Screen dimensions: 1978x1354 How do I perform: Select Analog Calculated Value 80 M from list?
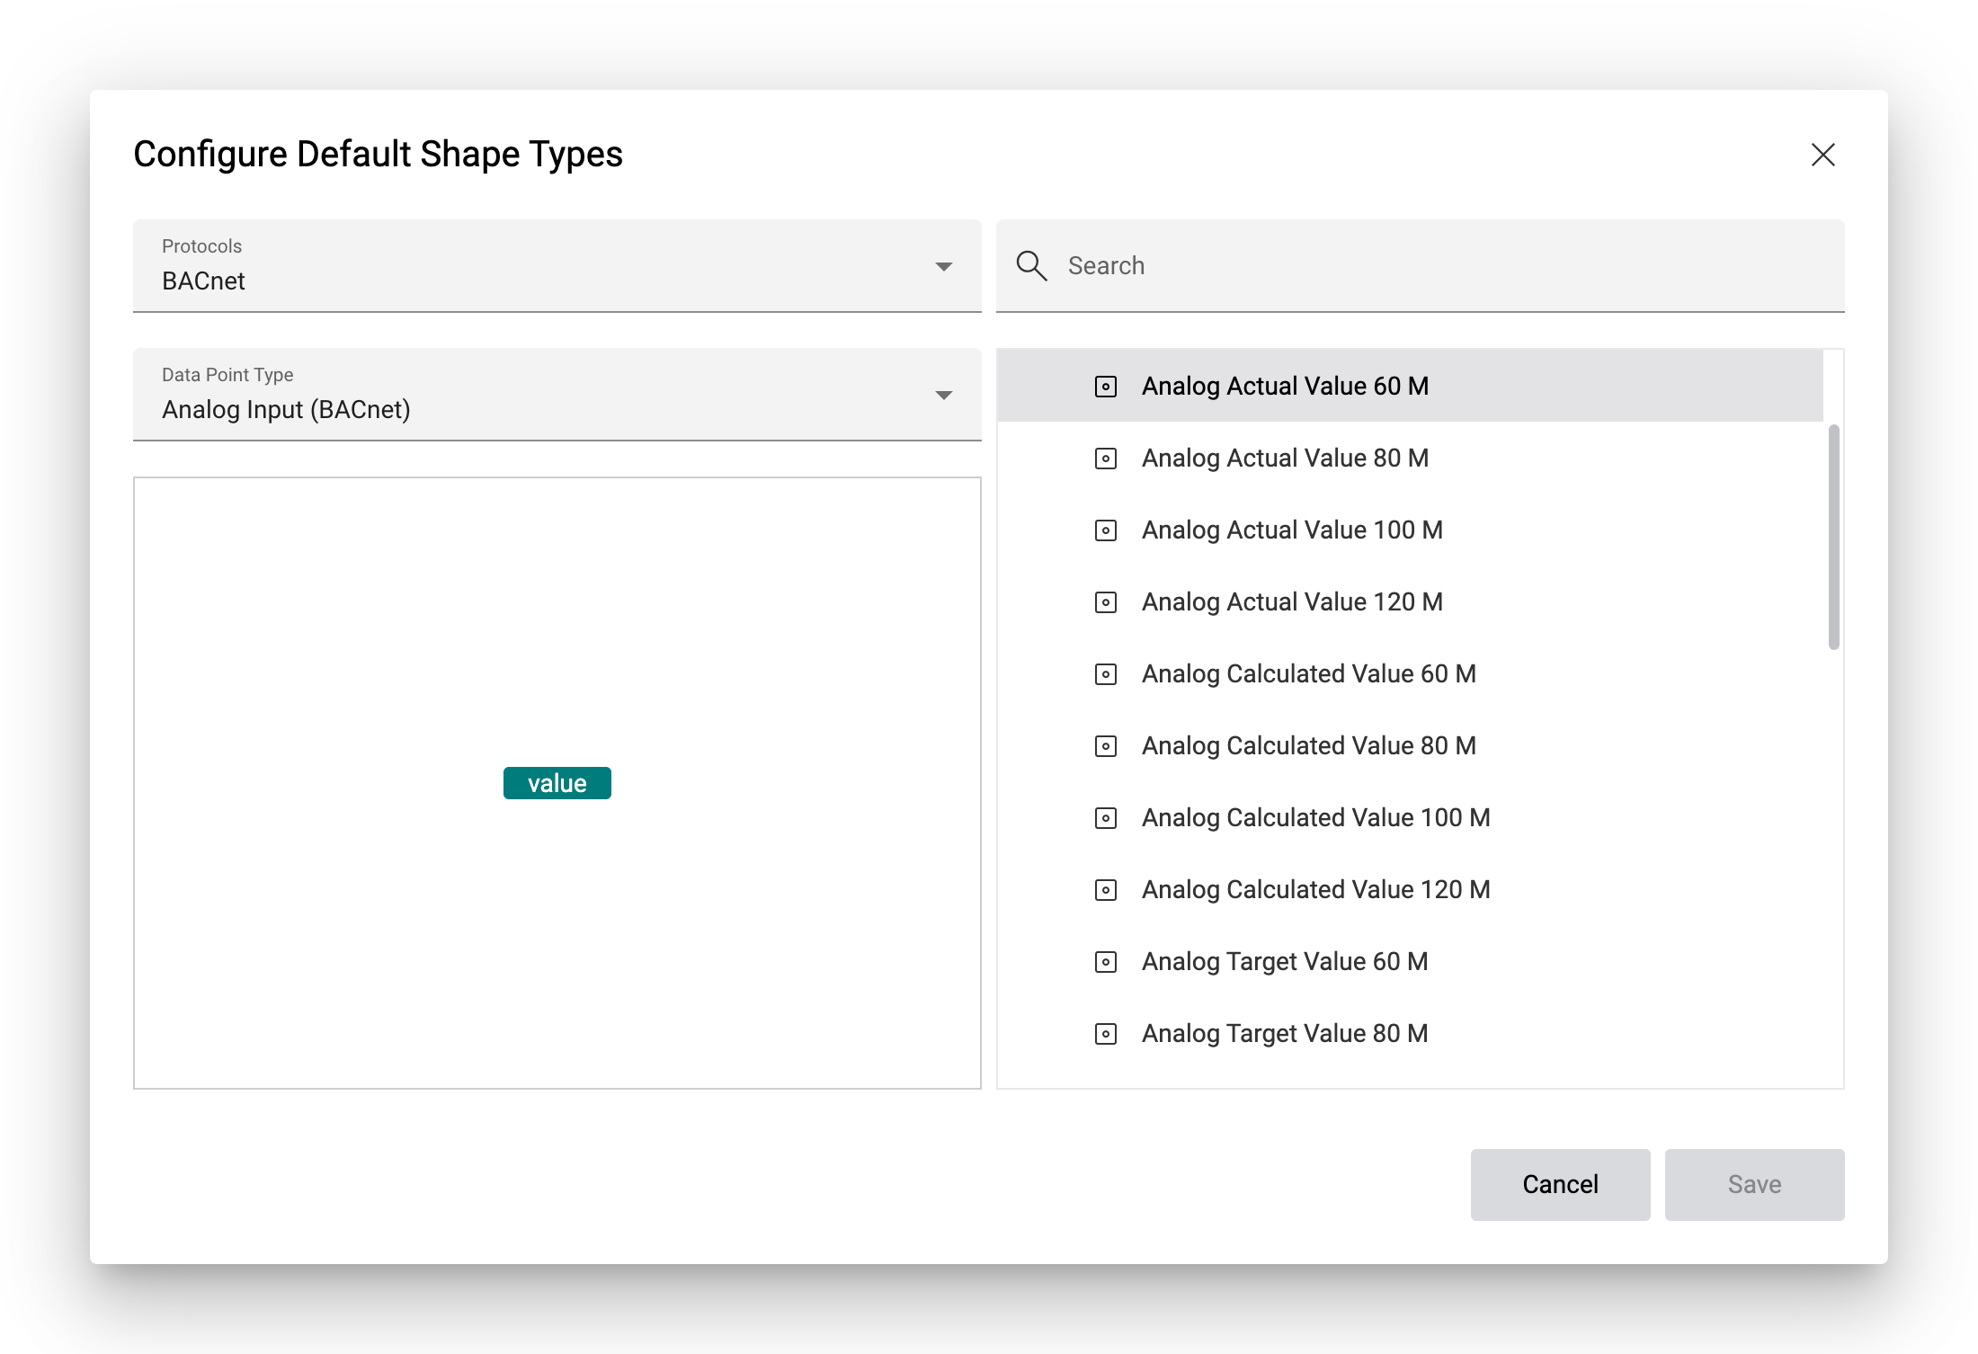(x=1308, y=745)
